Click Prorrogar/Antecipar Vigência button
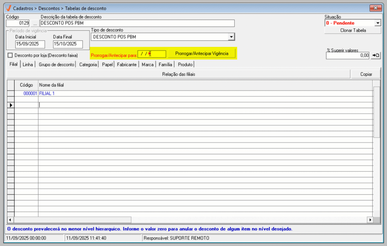This screenshot has width=387, height=246. pos(202,54)
